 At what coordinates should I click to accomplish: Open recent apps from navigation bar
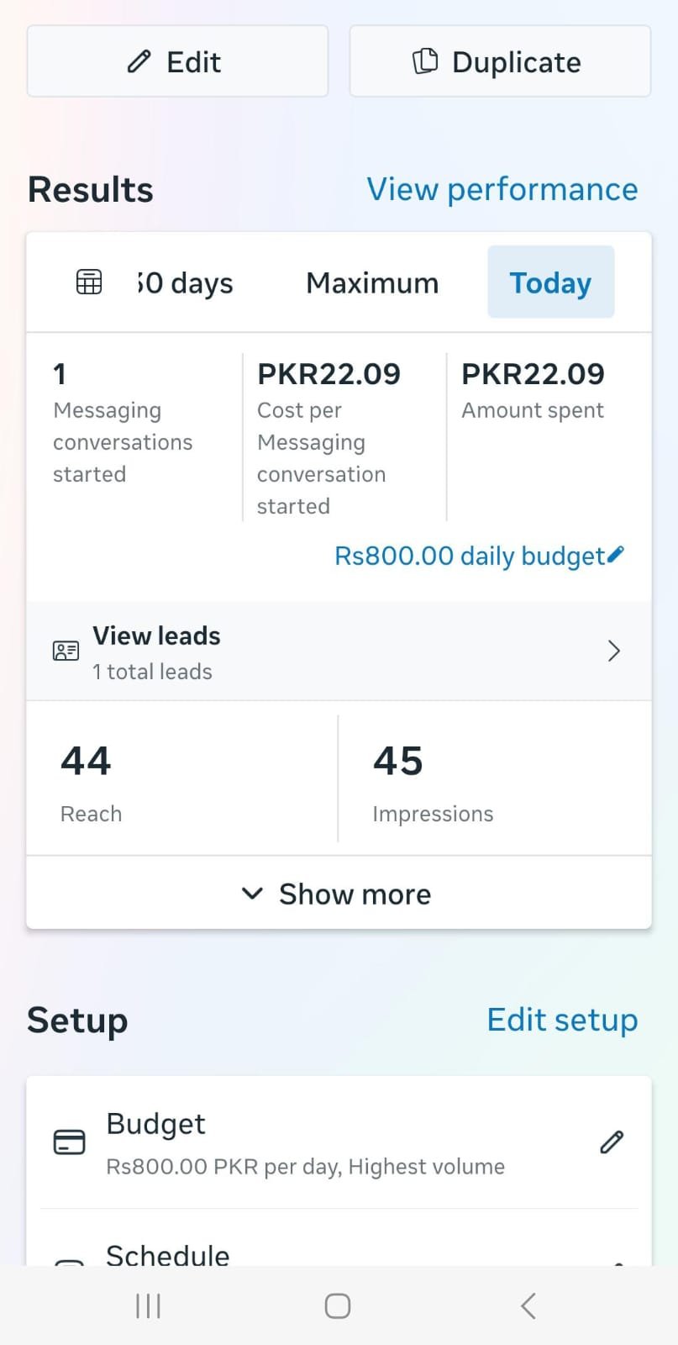tap(148, 1305)
